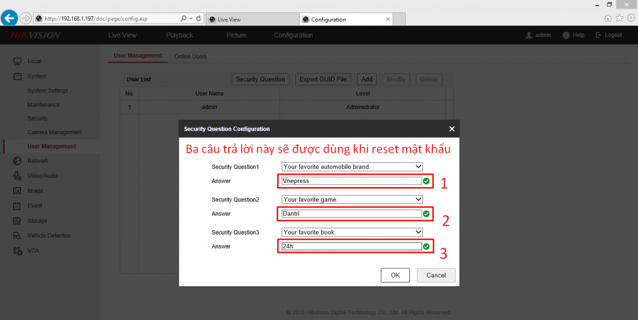Open the Playback menu in top bar
The height and width of the screenshot is (320, 638).
tap(179, 35)
